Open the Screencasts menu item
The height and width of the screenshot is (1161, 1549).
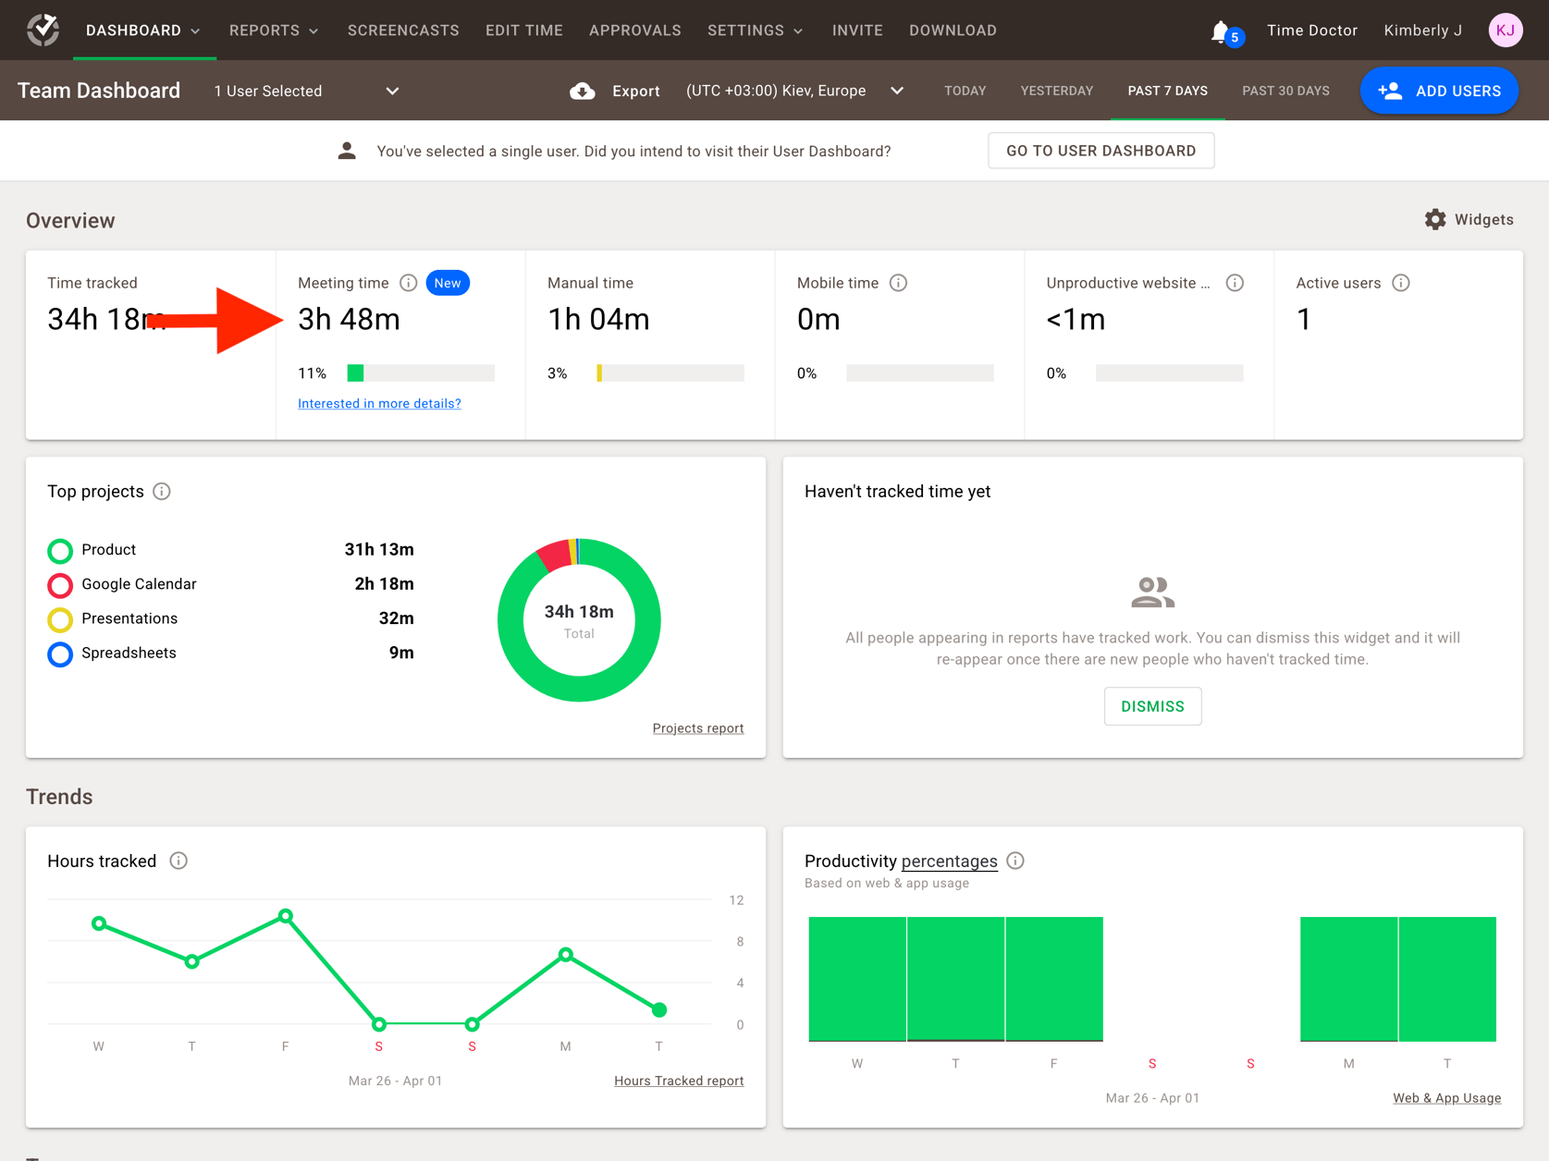(403, 31)
